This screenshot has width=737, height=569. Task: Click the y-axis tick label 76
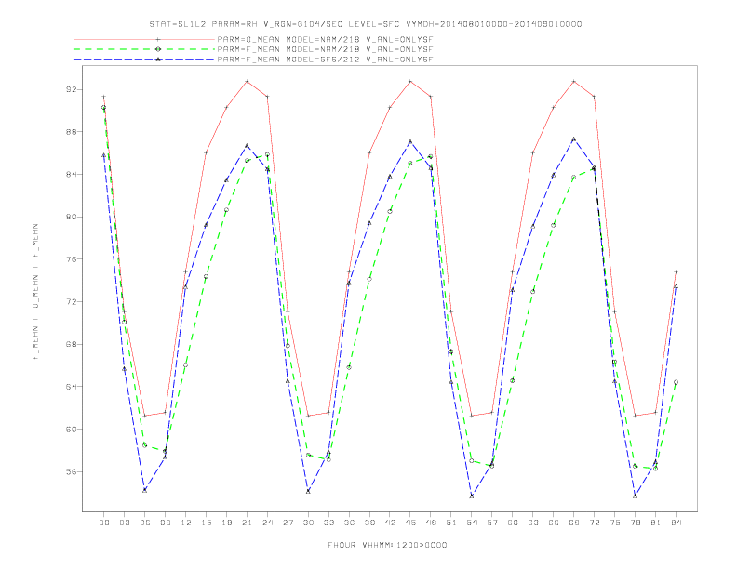72,259
